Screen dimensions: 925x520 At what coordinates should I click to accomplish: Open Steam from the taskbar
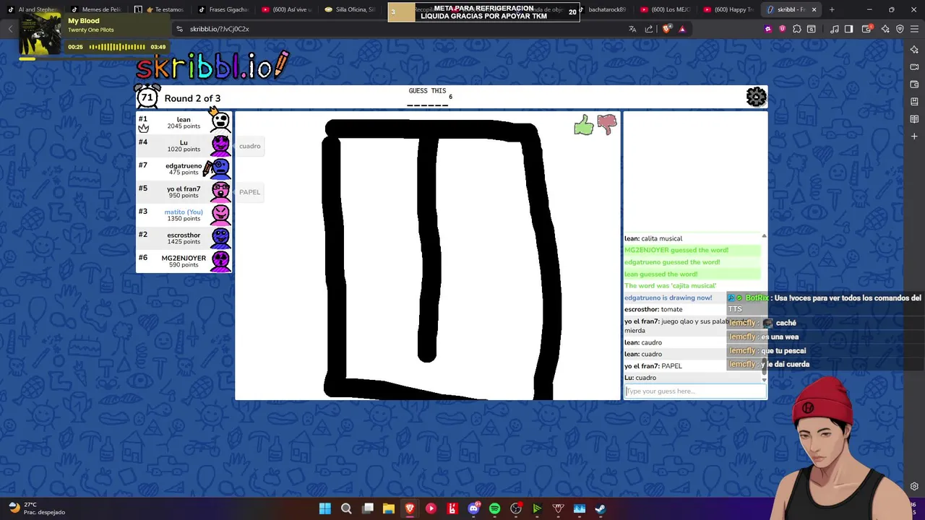[x=601, y=508]
